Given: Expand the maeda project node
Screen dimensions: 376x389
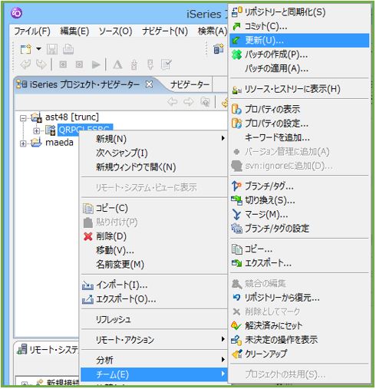Looking at the screenshot, I should [x=23, y=143].
